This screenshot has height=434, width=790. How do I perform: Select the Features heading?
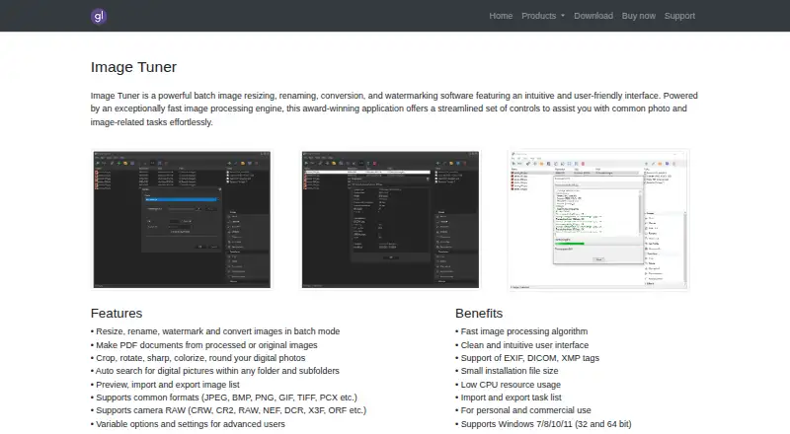117,313
